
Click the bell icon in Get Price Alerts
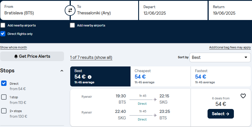pos(16,56)
